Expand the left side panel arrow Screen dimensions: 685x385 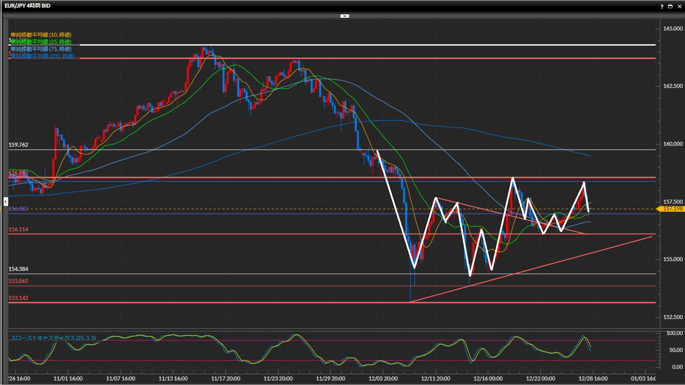click(x=5, y=202)
